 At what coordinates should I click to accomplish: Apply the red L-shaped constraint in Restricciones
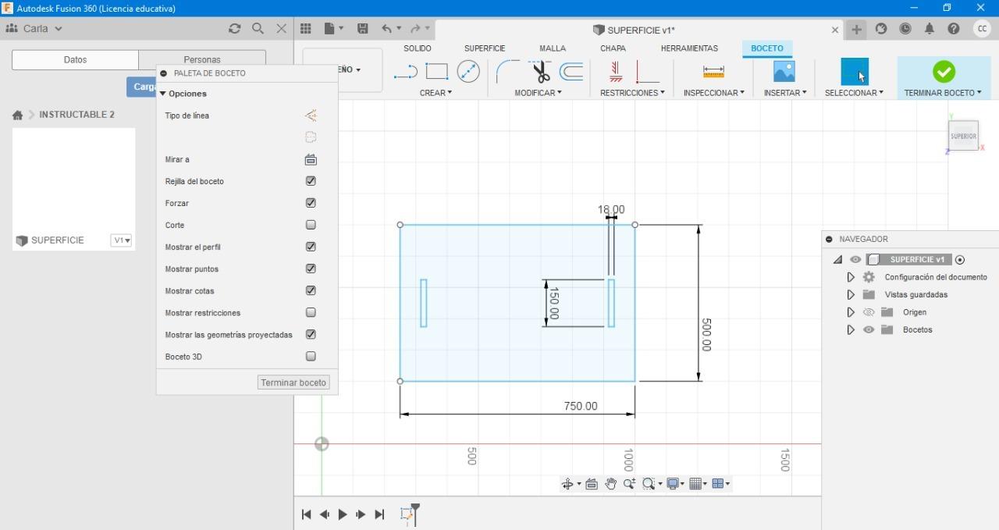pos(647,72)
